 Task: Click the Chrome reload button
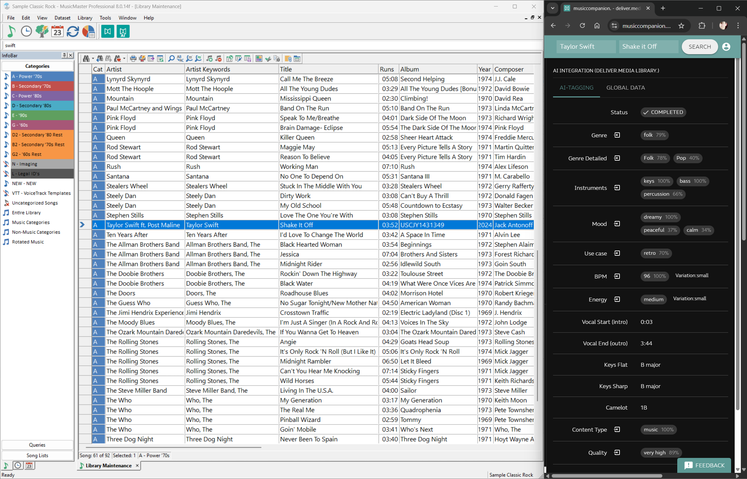click(582, 26)
